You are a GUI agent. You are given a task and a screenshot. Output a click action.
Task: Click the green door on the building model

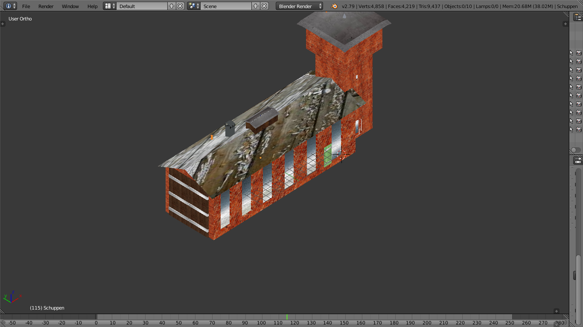pyautogui.click(x=328, y=155)
